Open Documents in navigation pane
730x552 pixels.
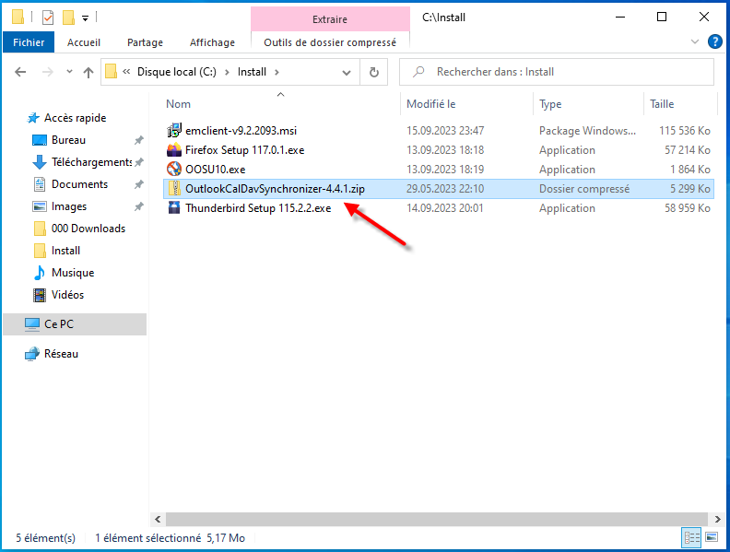[x=79, y=184]
